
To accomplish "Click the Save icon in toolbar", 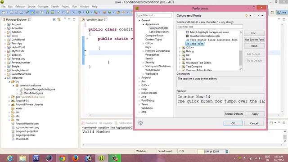I will (x=11, y=12).
